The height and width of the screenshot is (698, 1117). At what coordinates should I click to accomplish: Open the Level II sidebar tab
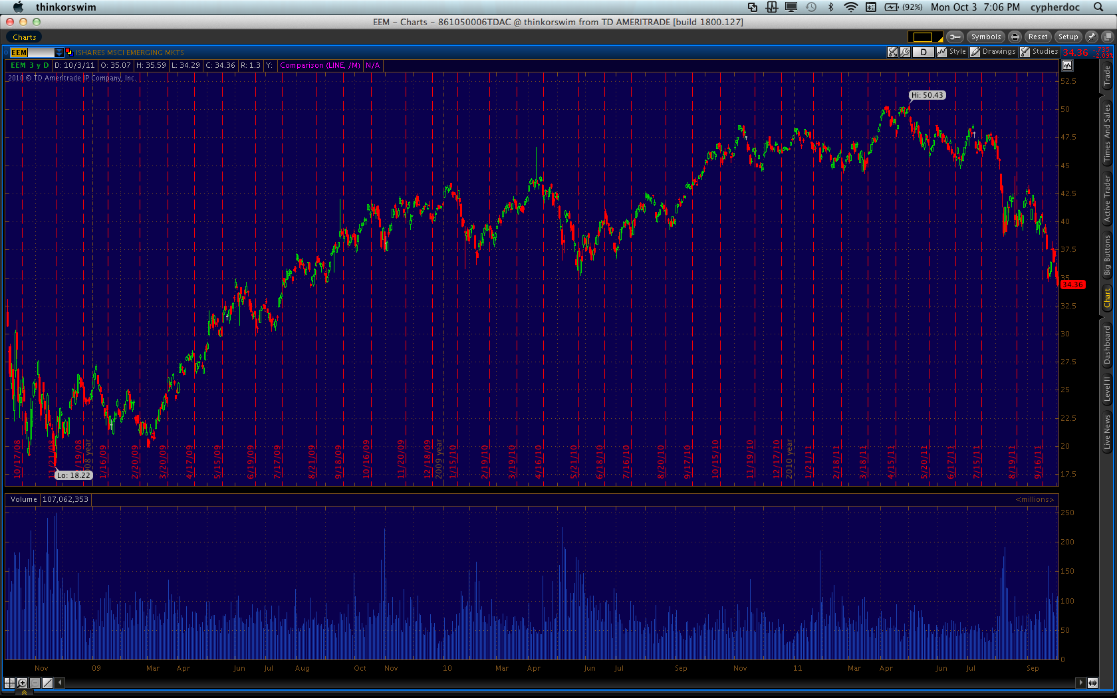coord(1107,390)
